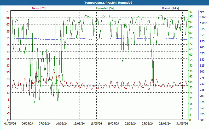
Task: Click the red temperature axis value 35
Action: pyautogui.click(x=8, y=59)
